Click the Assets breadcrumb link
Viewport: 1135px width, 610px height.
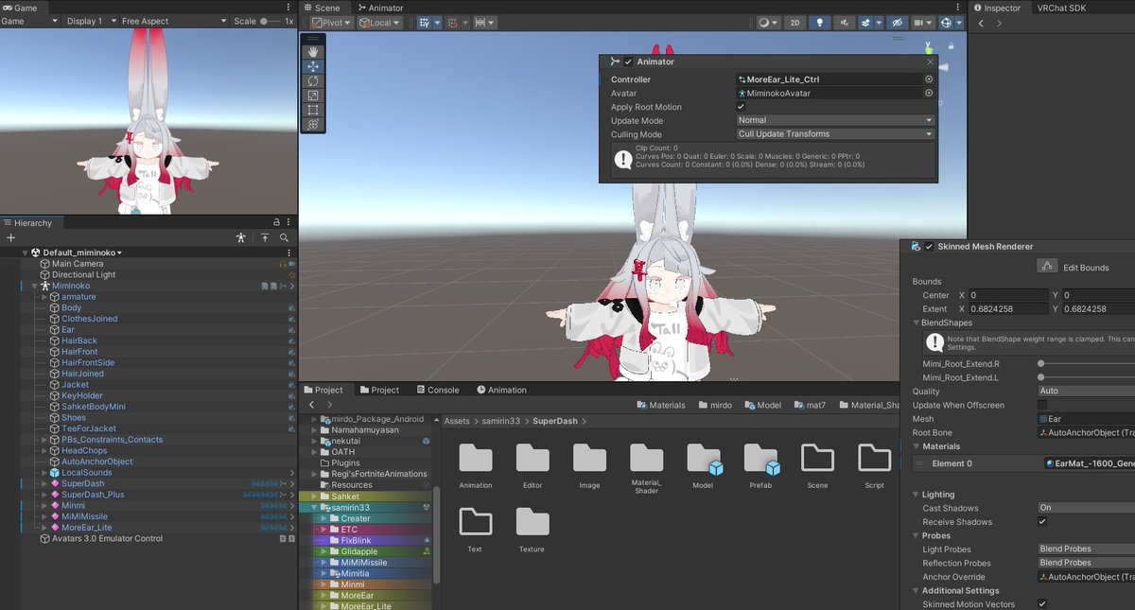coord(457,421)
